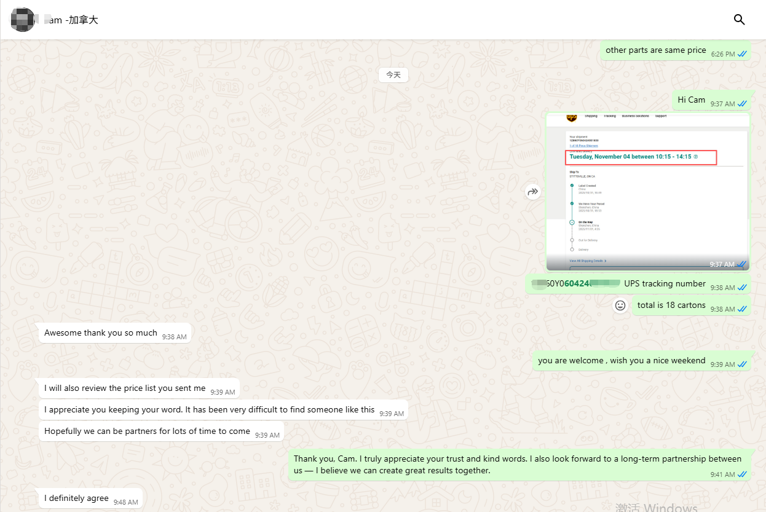Screen dimensions: 766x512
Task: Click the forward arrow beside UPS screenshot
Action: [x=532, y=192]
